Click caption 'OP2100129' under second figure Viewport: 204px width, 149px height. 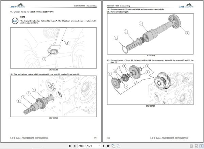[x=53, y=118]
